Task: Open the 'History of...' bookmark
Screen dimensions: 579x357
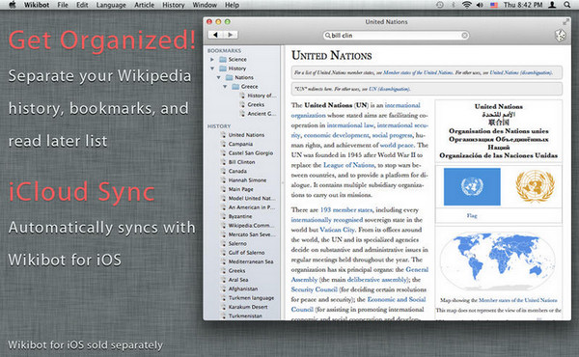Action: pyautogui.click(x=262, y=96)
